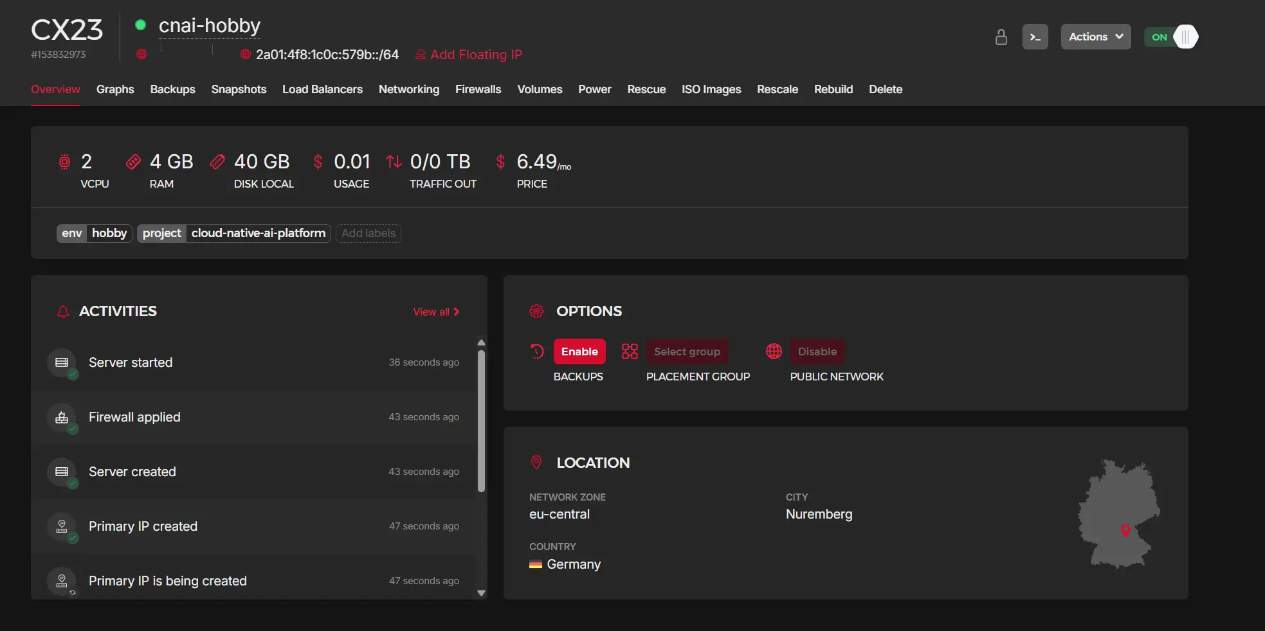Open the Rescue tab
This screenshot has height=631, width=1265.
(x=646, y=89)
